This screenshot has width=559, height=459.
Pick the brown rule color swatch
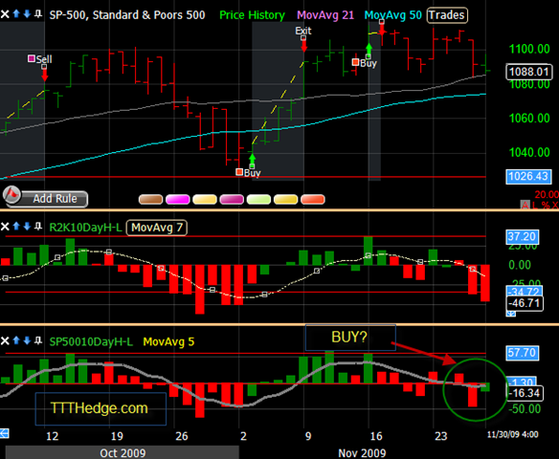150,200
